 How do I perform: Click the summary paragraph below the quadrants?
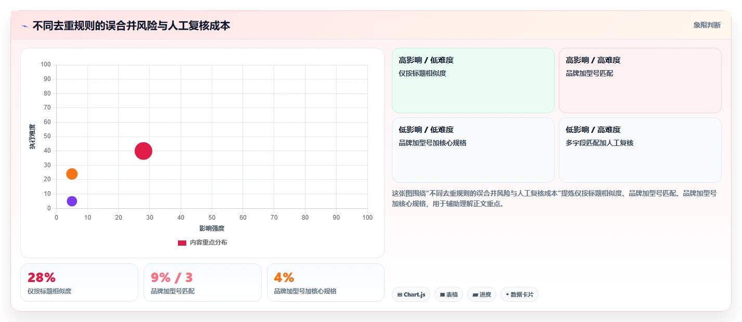point(555,198)
